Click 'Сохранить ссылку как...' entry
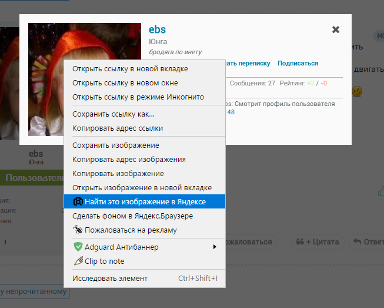Image resolution: width=384 pixels, height=308 pixels. [x=145, y=114]
